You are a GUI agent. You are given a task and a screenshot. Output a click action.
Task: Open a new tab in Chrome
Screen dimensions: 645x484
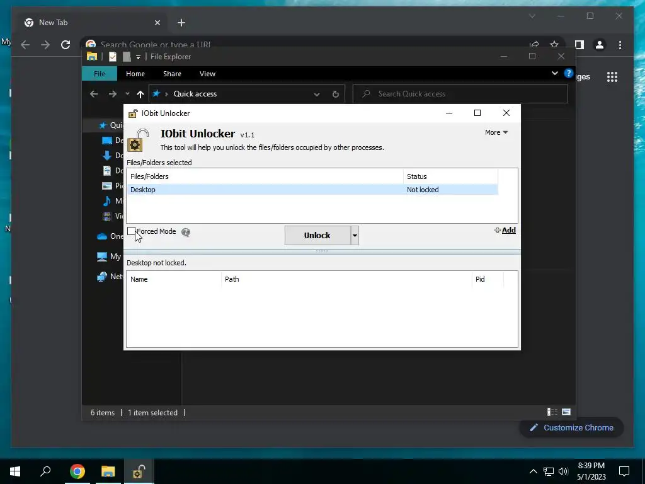[x=181, y=23]
